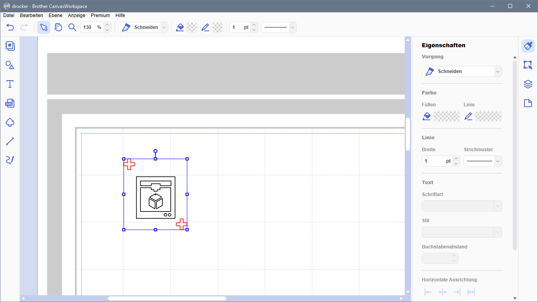Open the Strichmuster line pattern dropdown

tap(497, 161)
